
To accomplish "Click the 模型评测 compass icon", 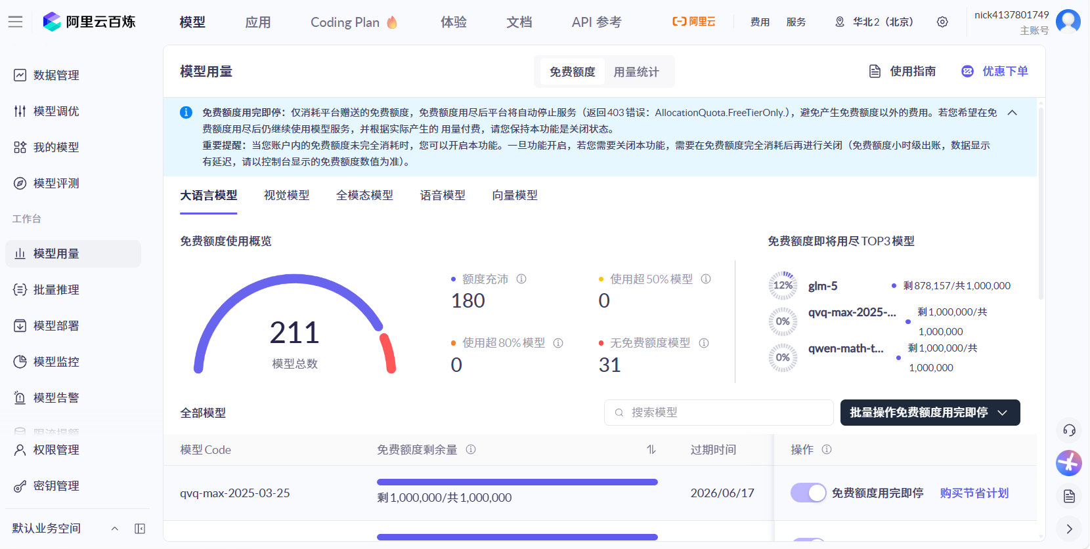I will click(20, 184).
